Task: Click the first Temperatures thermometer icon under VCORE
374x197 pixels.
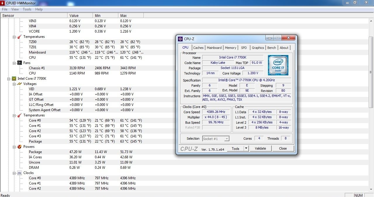Action: tap(19, 37)
